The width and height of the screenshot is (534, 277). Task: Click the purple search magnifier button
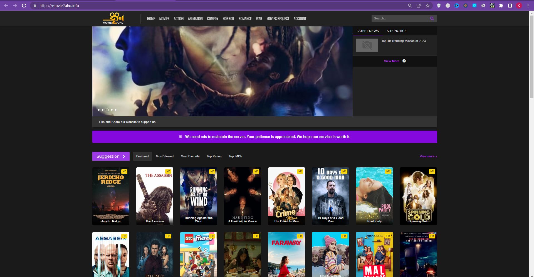(432, 18)
